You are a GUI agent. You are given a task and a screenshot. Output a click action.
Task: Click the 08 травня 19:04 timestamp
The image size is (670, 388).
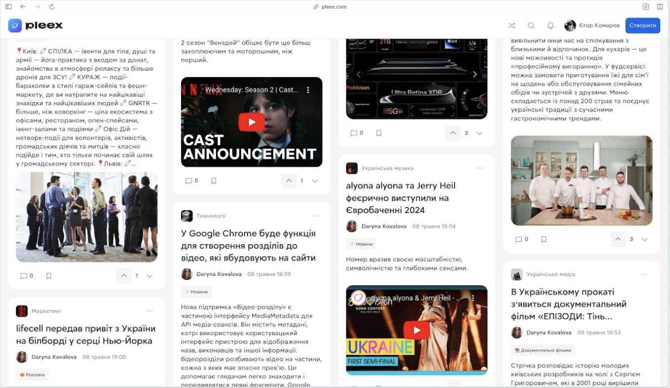tap(434, 227)
